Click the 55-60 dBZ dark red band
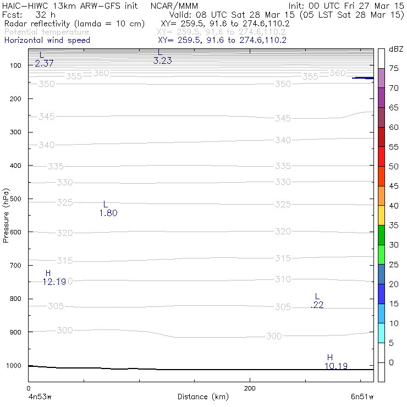The image size is (407, 407). pyautogui.click(x=381, y=137)
